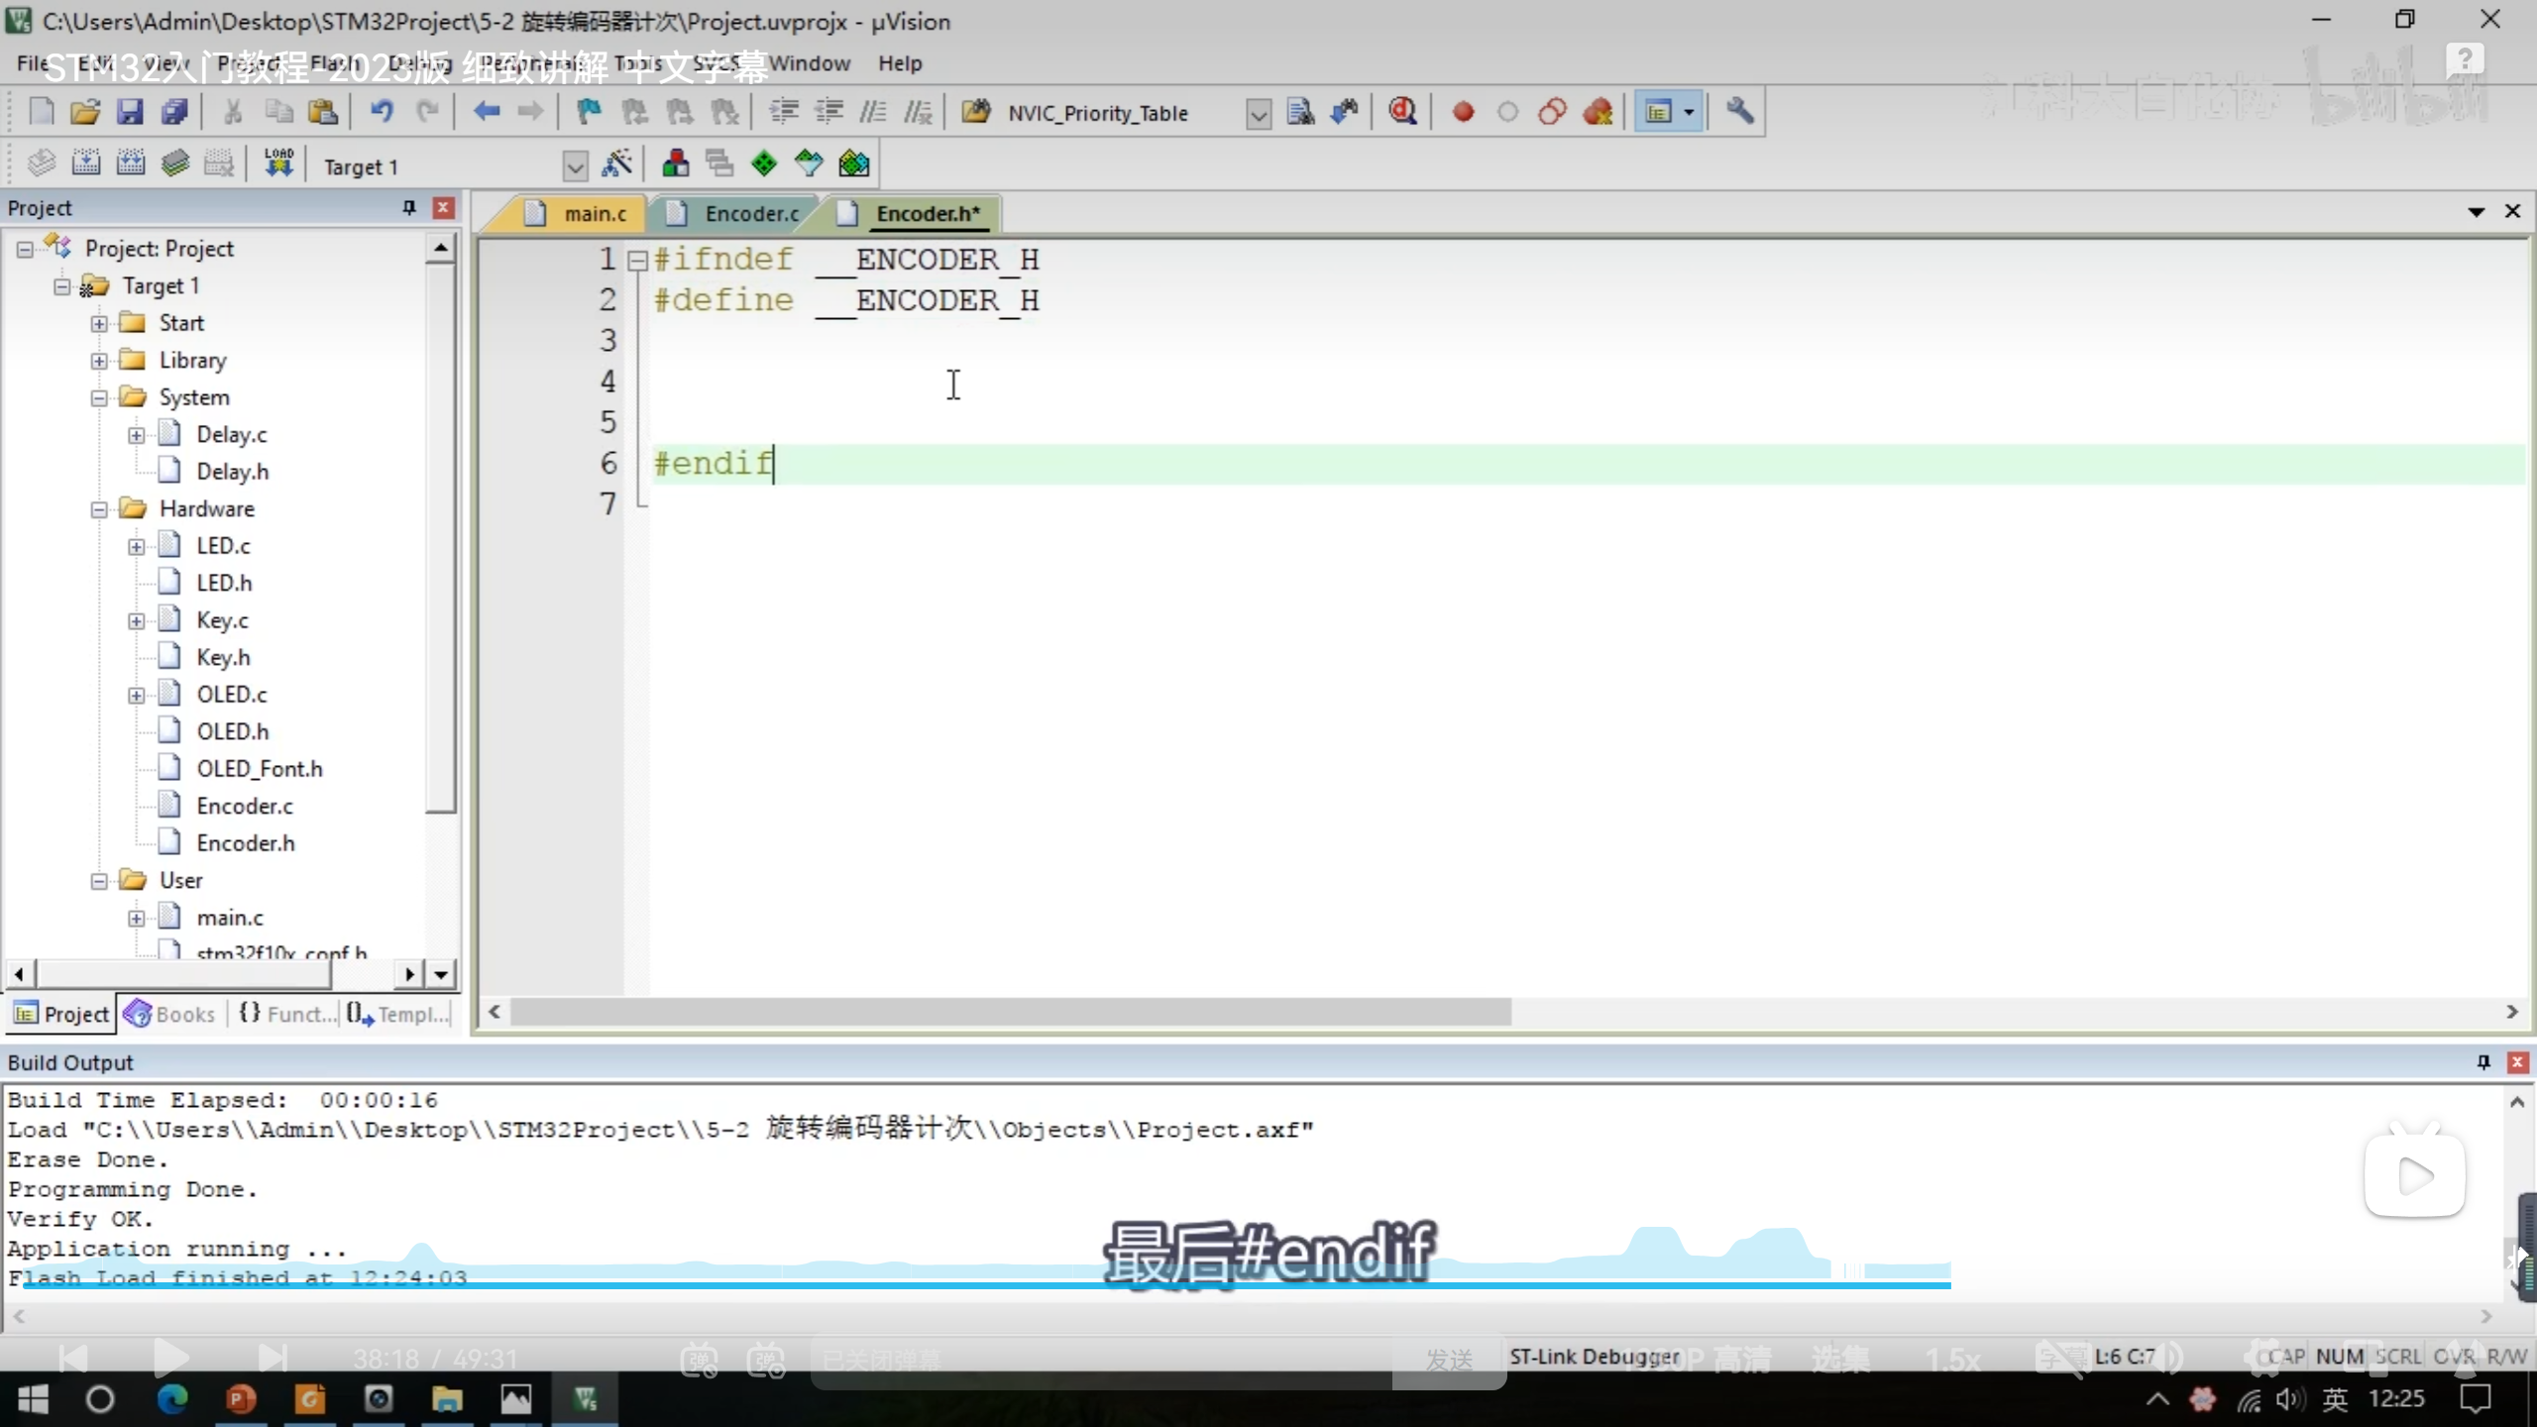Start debug session magnifier icon
Image resolution: width=2537 pixels, height=1427 pixels.
tap(1402, 112)
